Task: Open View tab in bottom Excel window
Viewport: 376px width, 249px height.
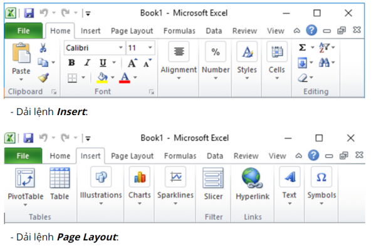Action: tap(277, 156)
